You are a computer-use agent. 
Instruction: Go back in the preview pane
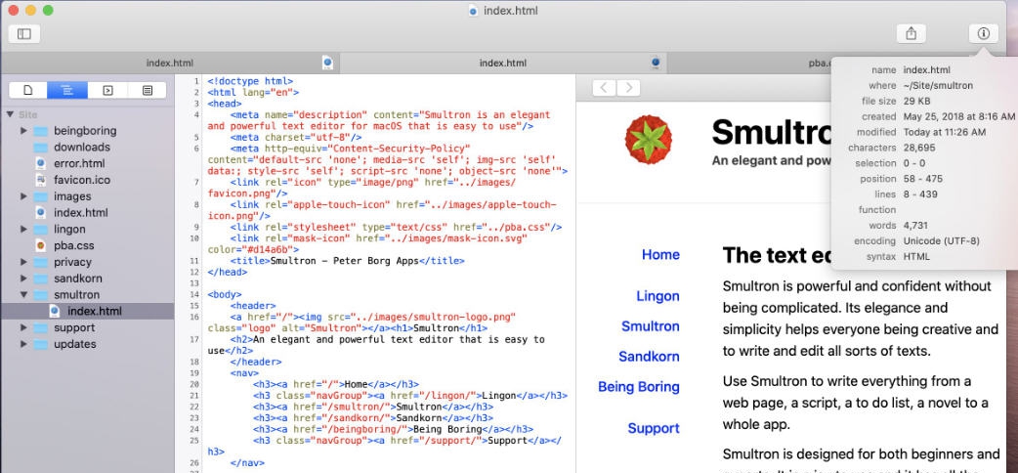(605, 88)
